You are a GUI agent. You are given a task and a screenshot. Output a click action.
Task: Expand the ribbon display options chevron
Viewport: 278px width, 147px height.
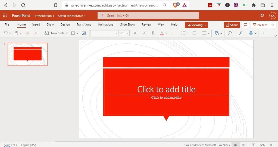coord(276,36)
